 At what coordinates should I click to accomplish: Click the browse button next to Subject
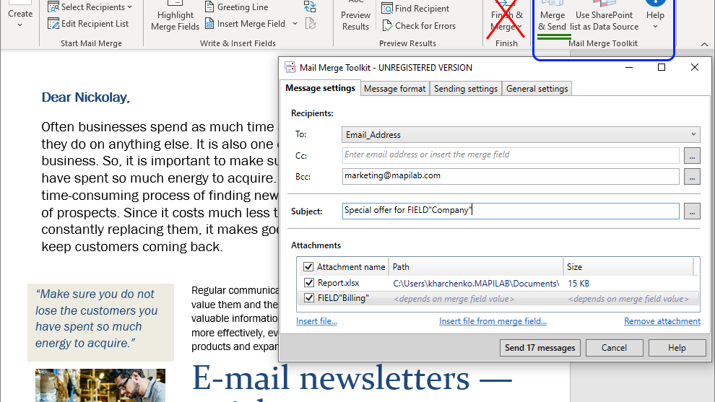click(x=692, y=211)
